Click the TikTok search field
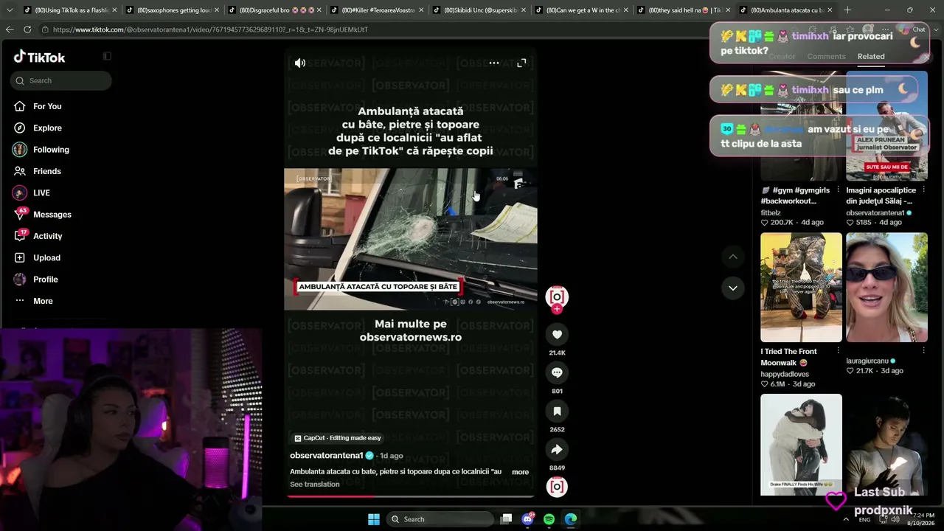Viewport: 944px width, 531px height. (61, 80)
